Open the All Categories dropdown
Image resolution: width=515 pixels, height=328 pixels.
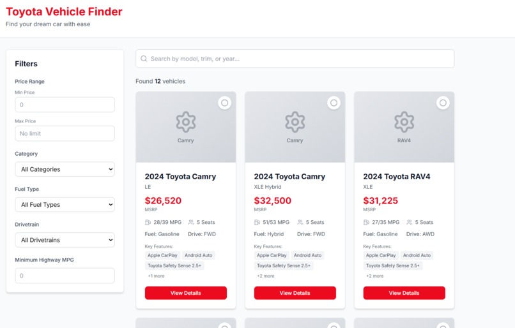(65, 169)
